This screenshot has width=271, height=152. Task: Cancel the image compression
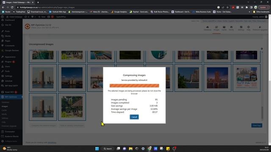tap(134, 117)
